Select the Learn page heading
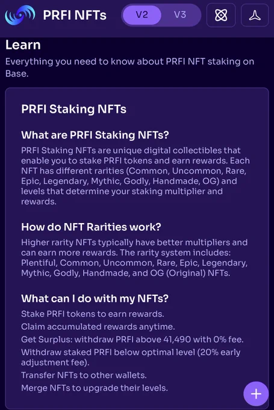Viewport: 274px width, 410px height. tap(23, 45)
